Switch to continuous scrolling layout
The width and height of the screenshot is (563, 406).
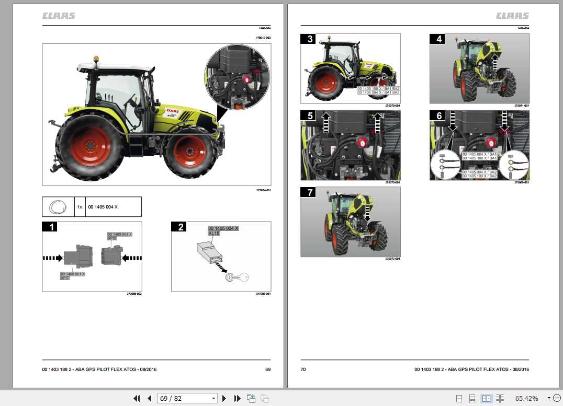(472, 398)
